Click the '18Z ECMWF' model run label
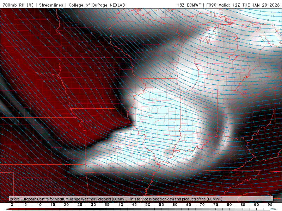Image resolution: width=282 pixels, height=211 pixels. click(189, 5)
